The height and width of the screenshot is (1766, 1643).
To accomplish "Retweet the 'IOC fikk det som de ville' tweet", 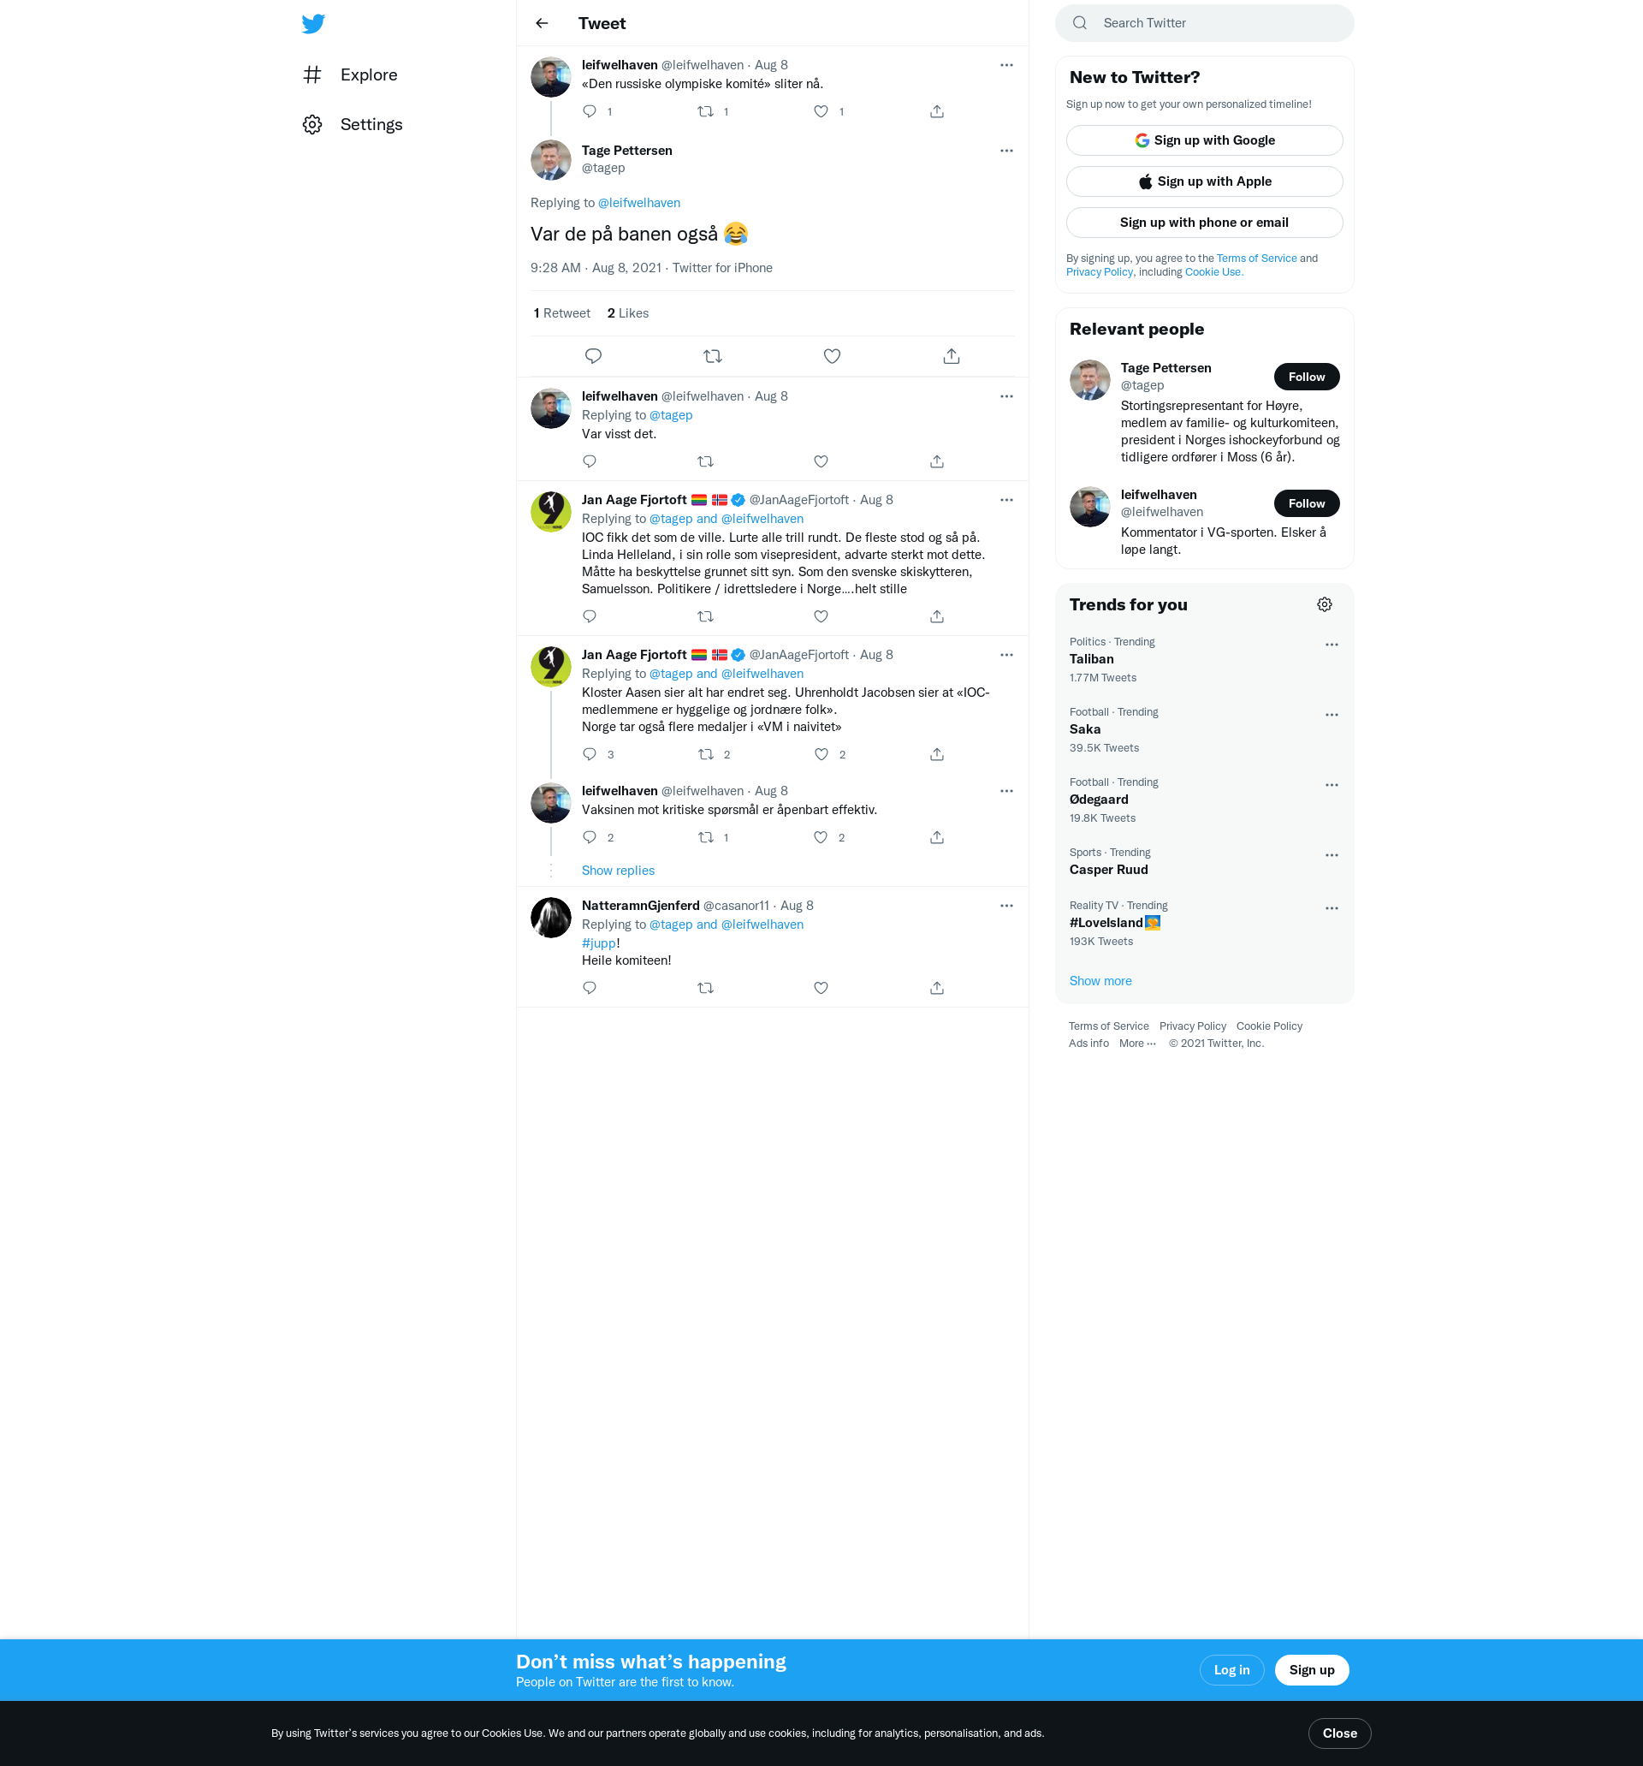I will [x=706, y=616].
